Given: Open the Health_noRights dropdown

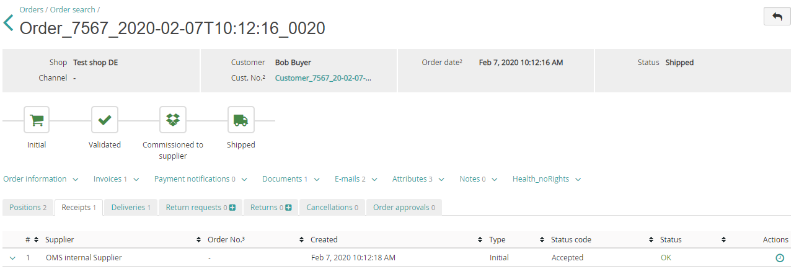Looking at the screenshot, I should (x=547, y=179).
